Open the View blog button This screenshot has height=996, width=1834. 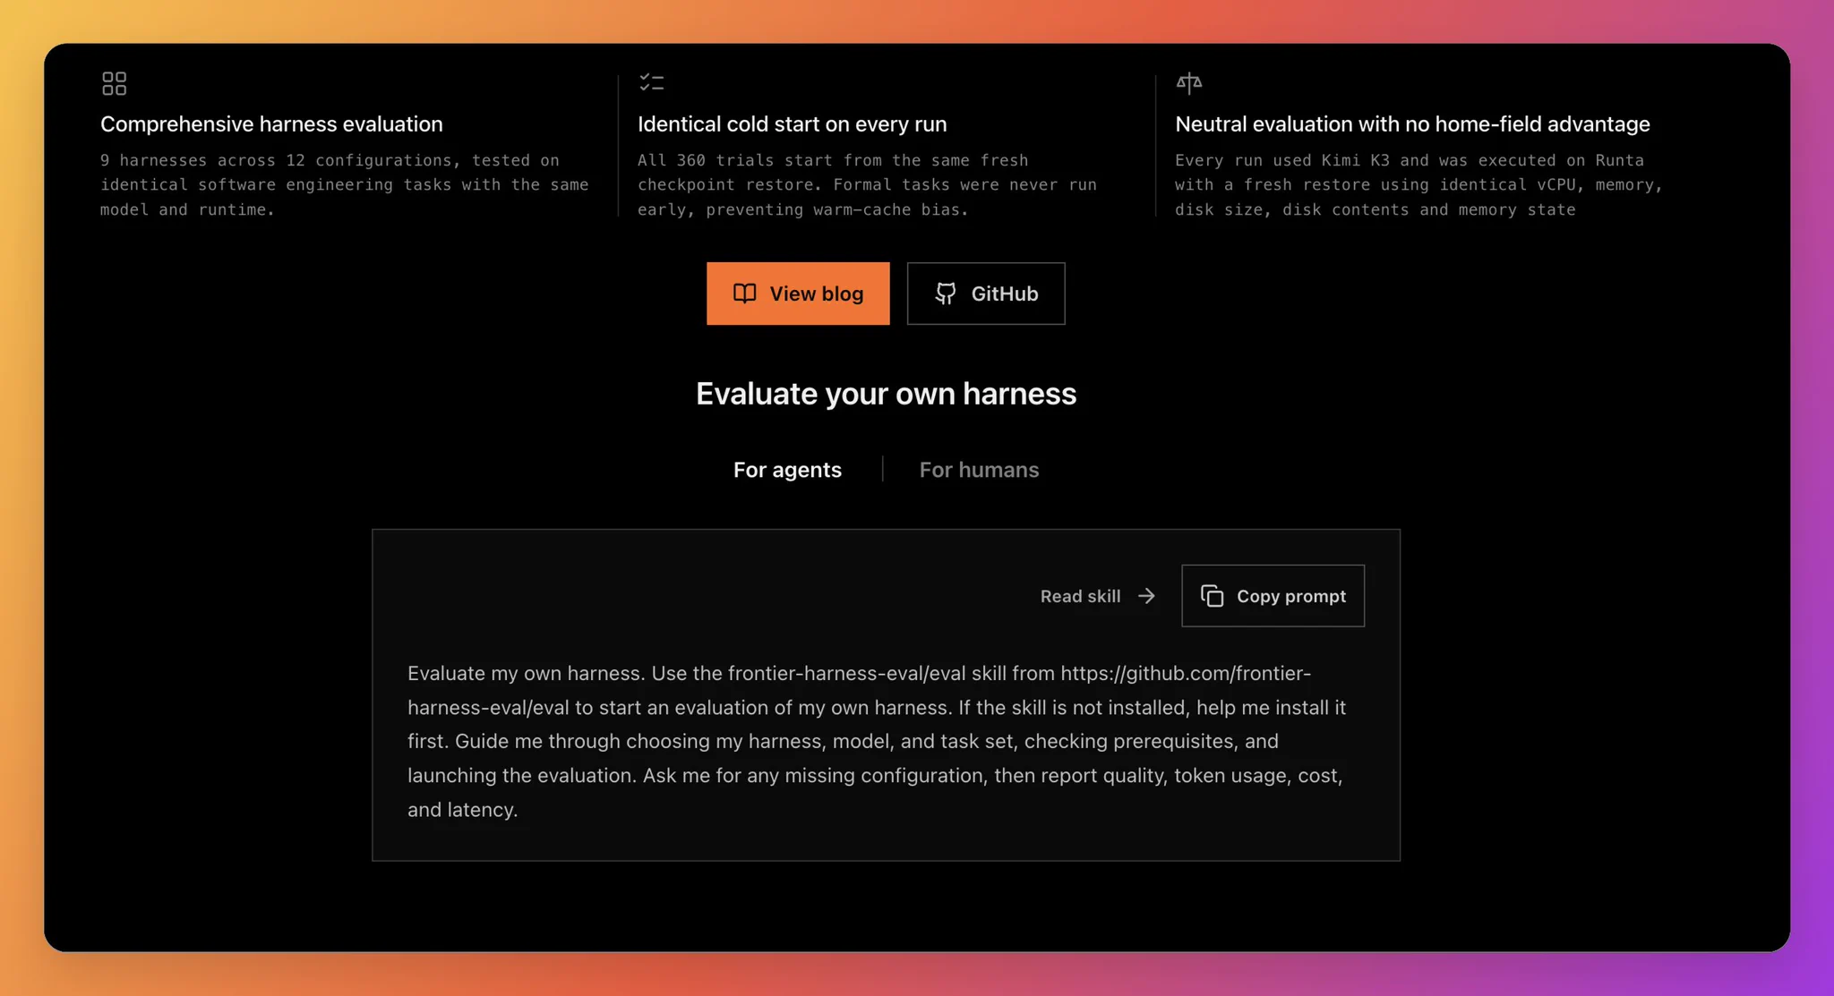click(x=798, y=294)
